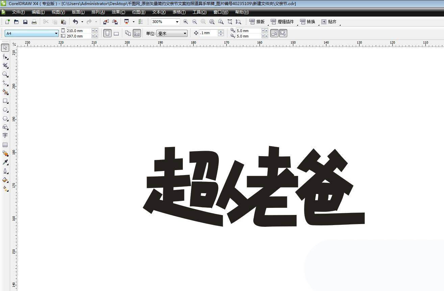
Task: Switch page to landscape orientation
Action: click(116, 33)
